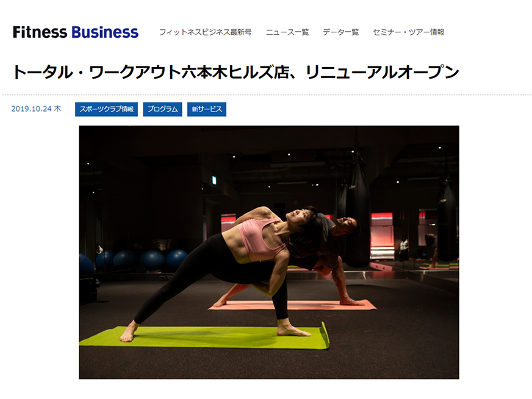This screenshot has height=399, width=532.
Task: Open the ニュース一覧 menu item
Action: pos(287,32)
